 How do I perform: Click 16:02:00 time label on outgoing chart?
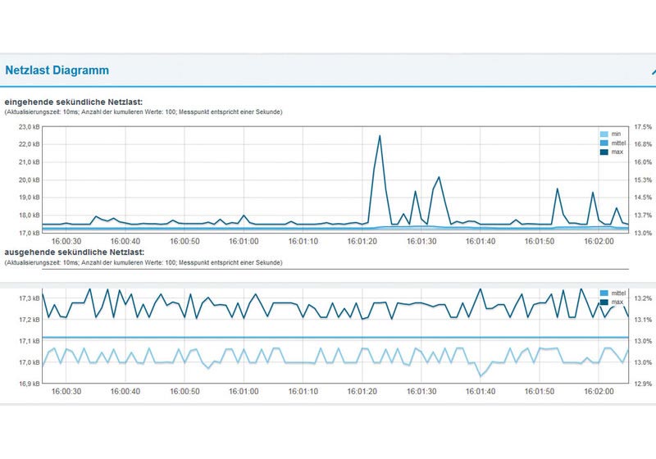point(599,392)
